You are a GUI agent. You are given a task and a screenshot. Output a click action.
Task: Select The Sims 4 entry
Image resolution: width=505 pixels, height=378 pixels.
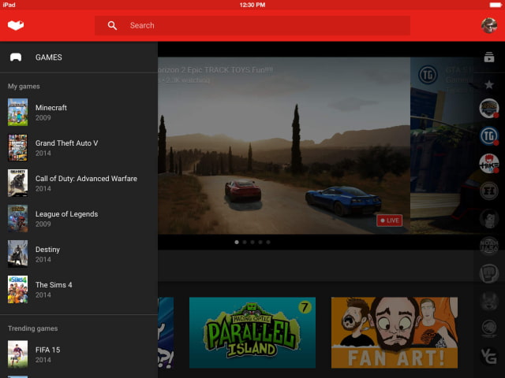coord(54,289)
